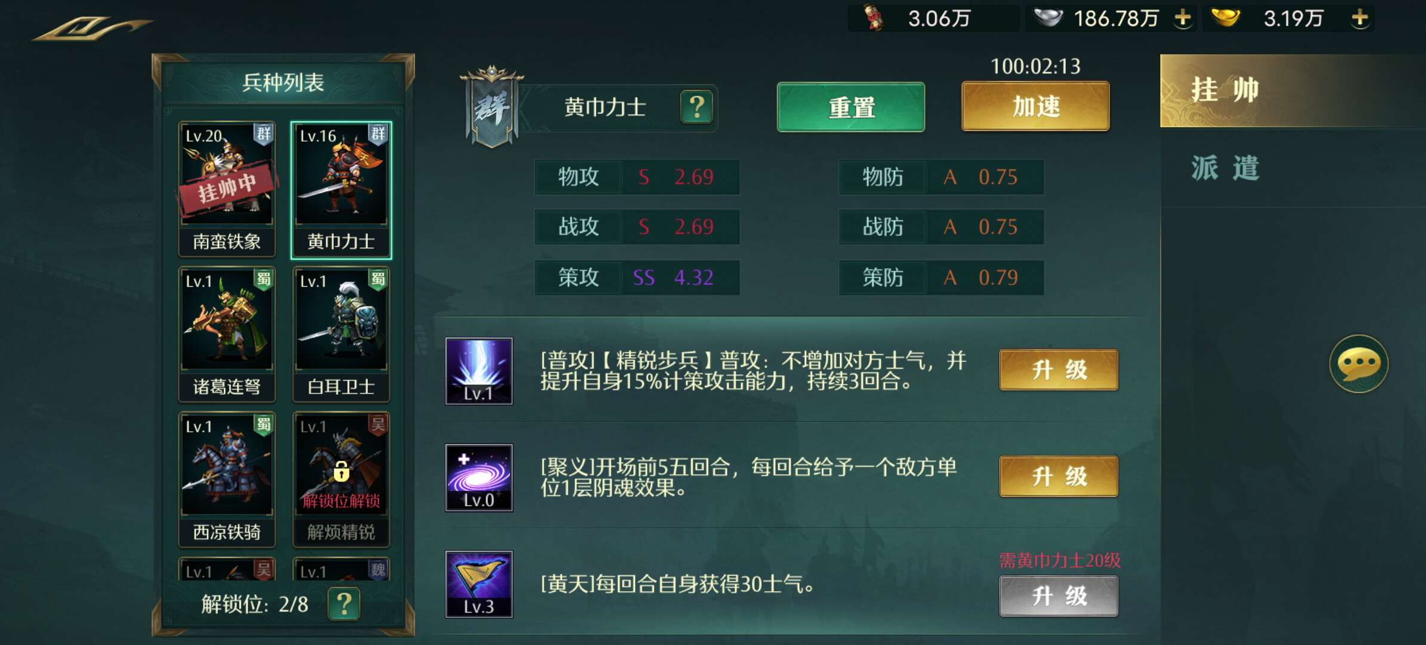
Task: Click help icon beside 解锁位 2/8
Action: tap(344, 604)
